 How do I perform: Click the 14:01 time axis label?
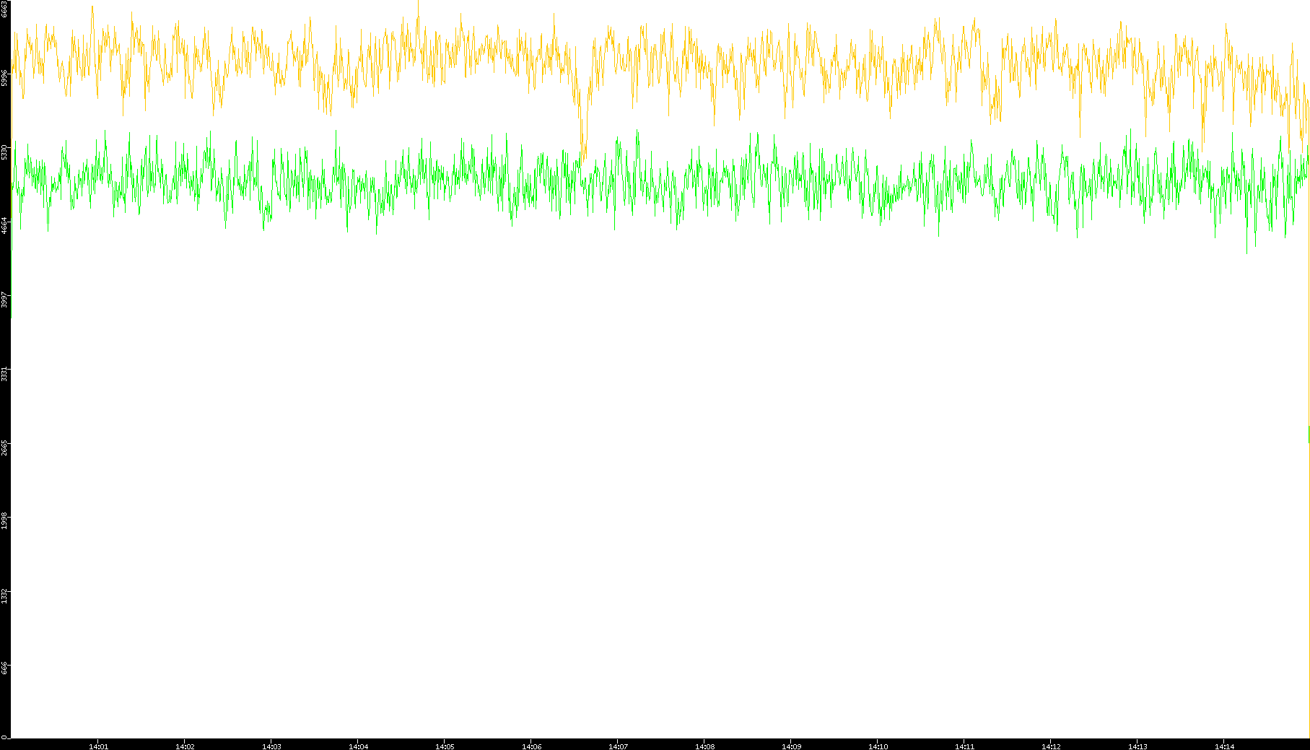(x=98, y=746)
